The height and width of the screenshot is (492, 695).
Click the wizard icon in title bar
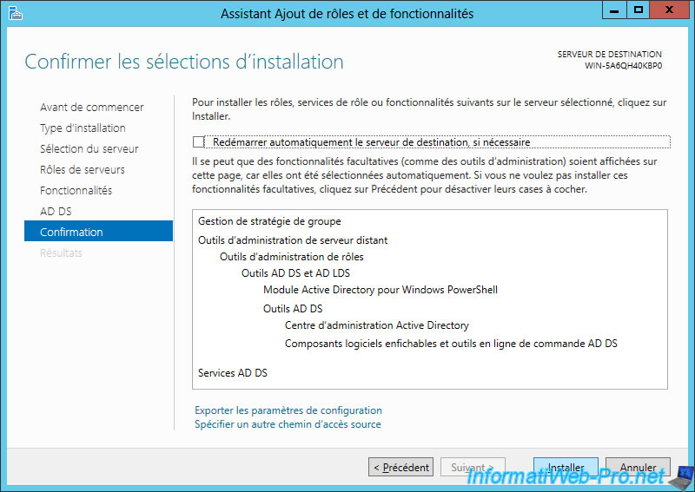pos(15,13)
